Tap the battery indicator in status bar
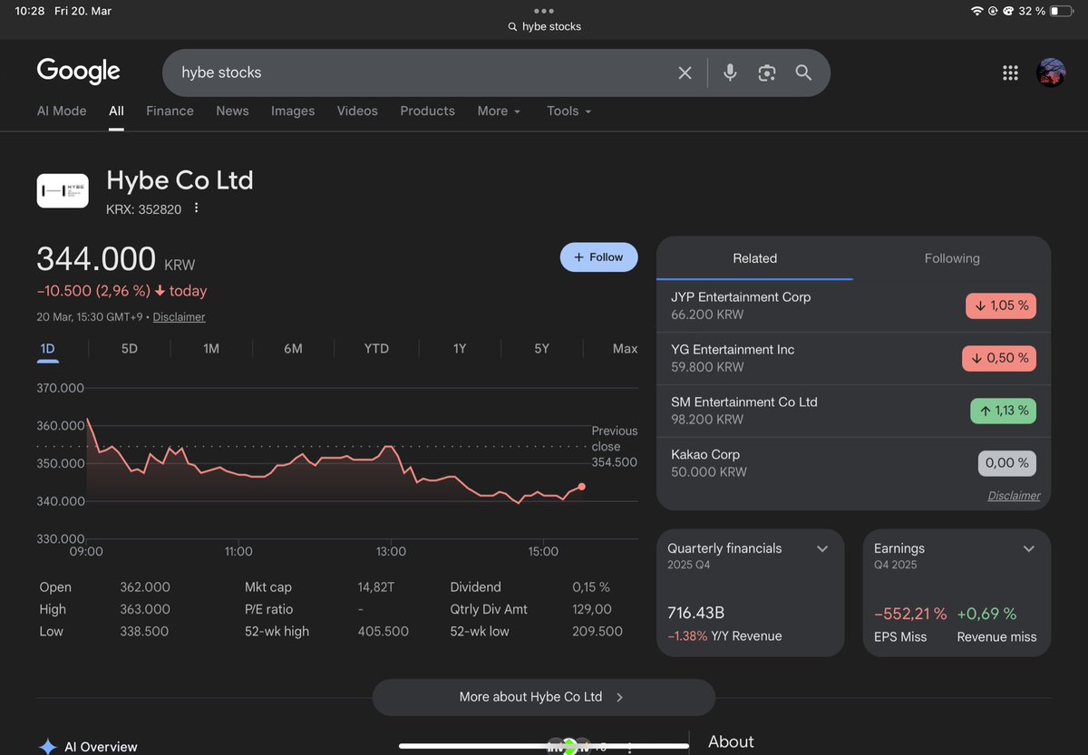Viewport: 1088px width, 755px height. click(1061, 11)
